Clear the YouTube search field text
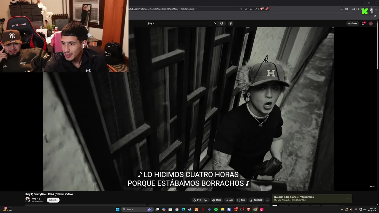 [x=215, y=23]
